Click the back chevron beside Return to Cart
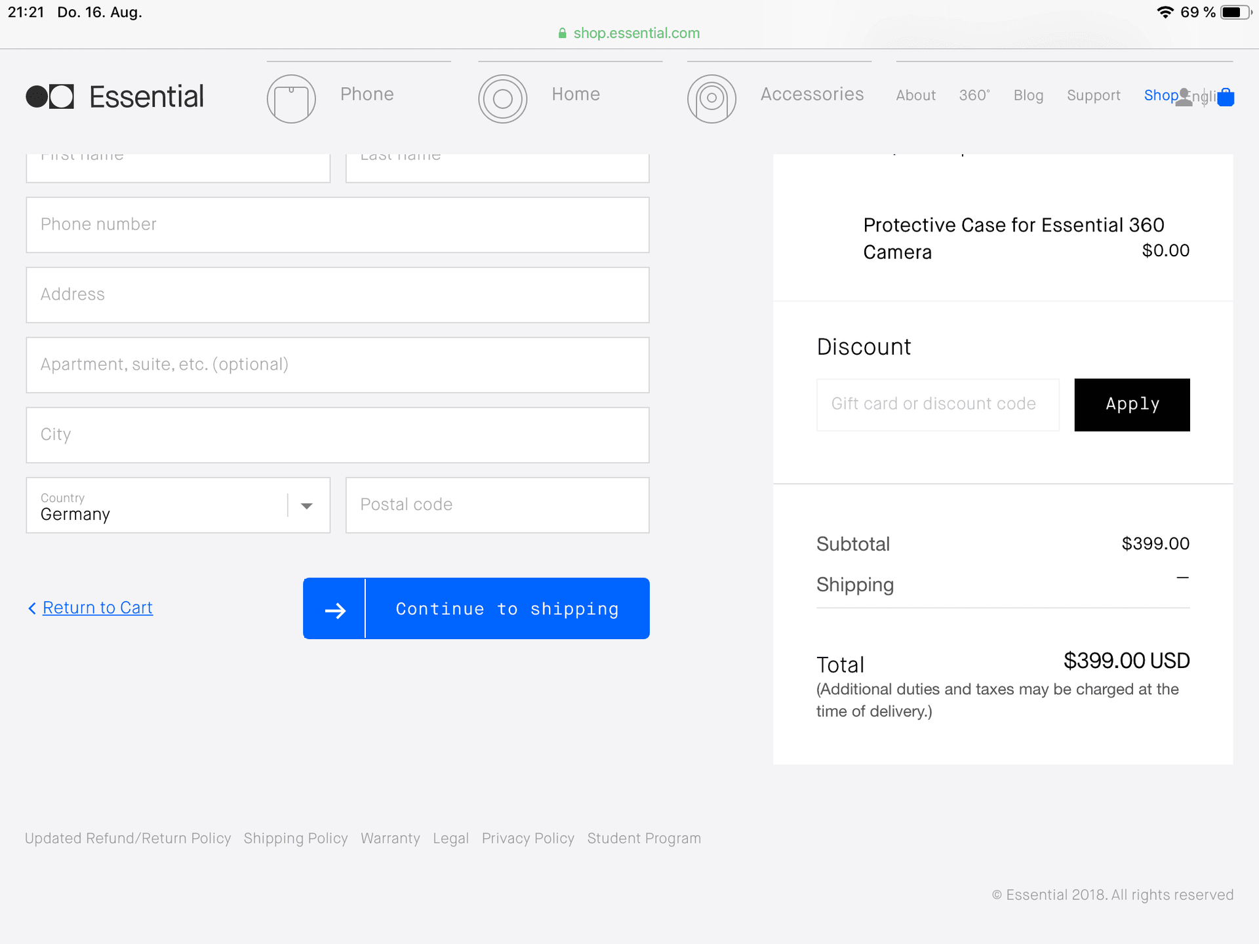The width and height of the screenshot is (1259, 944). [x=32, y=608]
